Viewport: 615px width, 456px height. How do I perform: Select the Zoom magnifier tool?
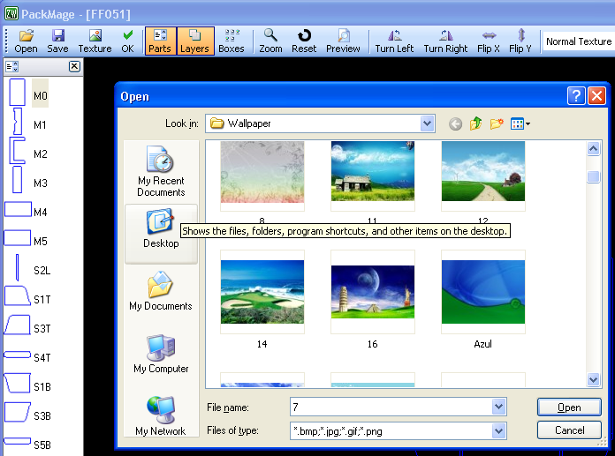(270, 41)
